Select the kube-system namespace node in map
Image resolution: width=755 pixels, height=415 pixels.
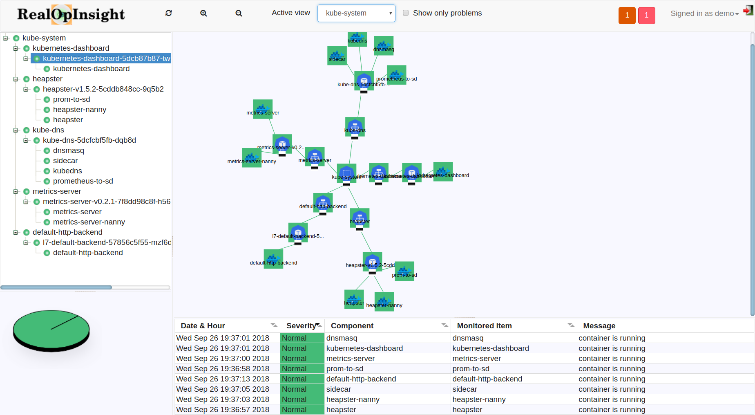coord(346,173)
